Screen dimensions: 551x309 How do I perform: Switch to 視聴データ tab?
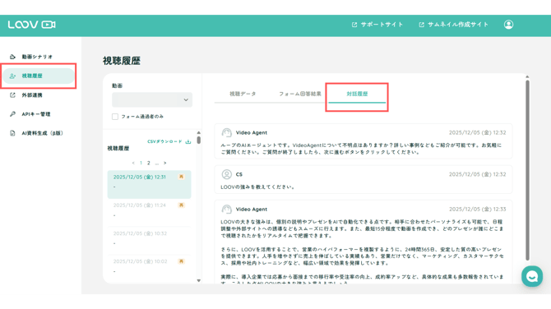click(x=243, y=95)
